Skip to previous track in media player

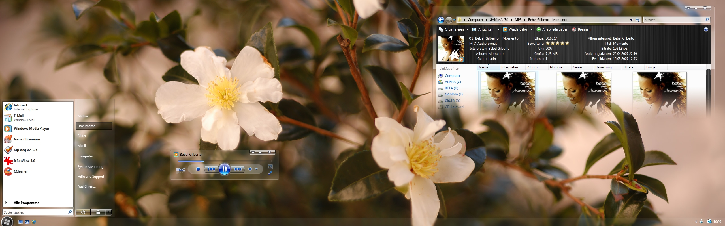point(211,169)
